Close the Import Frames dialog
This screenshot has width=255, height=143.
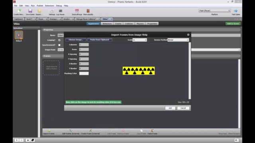(188, 35)
